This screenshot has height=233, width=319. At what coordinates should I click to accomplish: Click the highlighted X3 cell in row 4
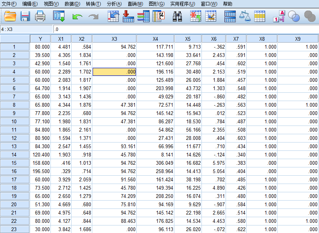click(x=114, y=72)
